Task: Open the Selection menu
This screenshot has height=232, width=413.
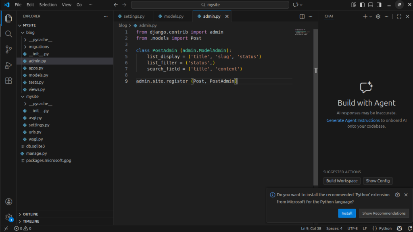Action: point(48,5)
